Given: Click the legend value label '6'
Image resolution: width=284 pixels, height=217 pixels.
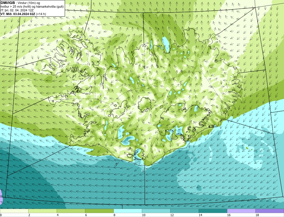Looking at the screenshot, I should (x=86, y=215).
